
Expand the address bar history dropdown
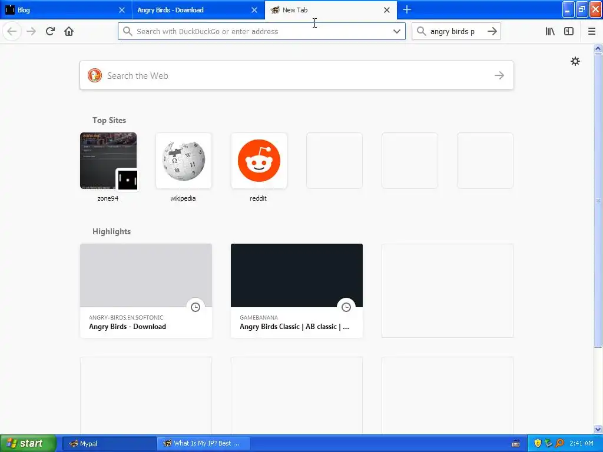pos(397,31)
